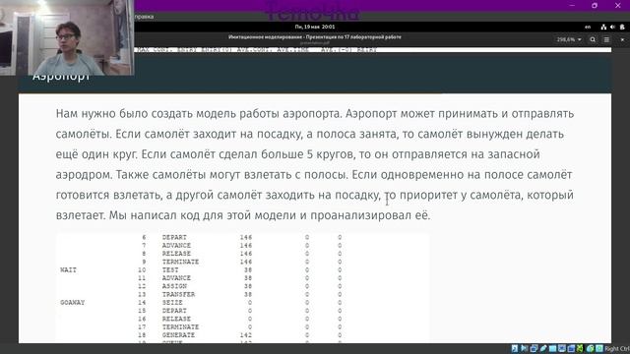Open the user session tray icon

[x=622, y=27]
